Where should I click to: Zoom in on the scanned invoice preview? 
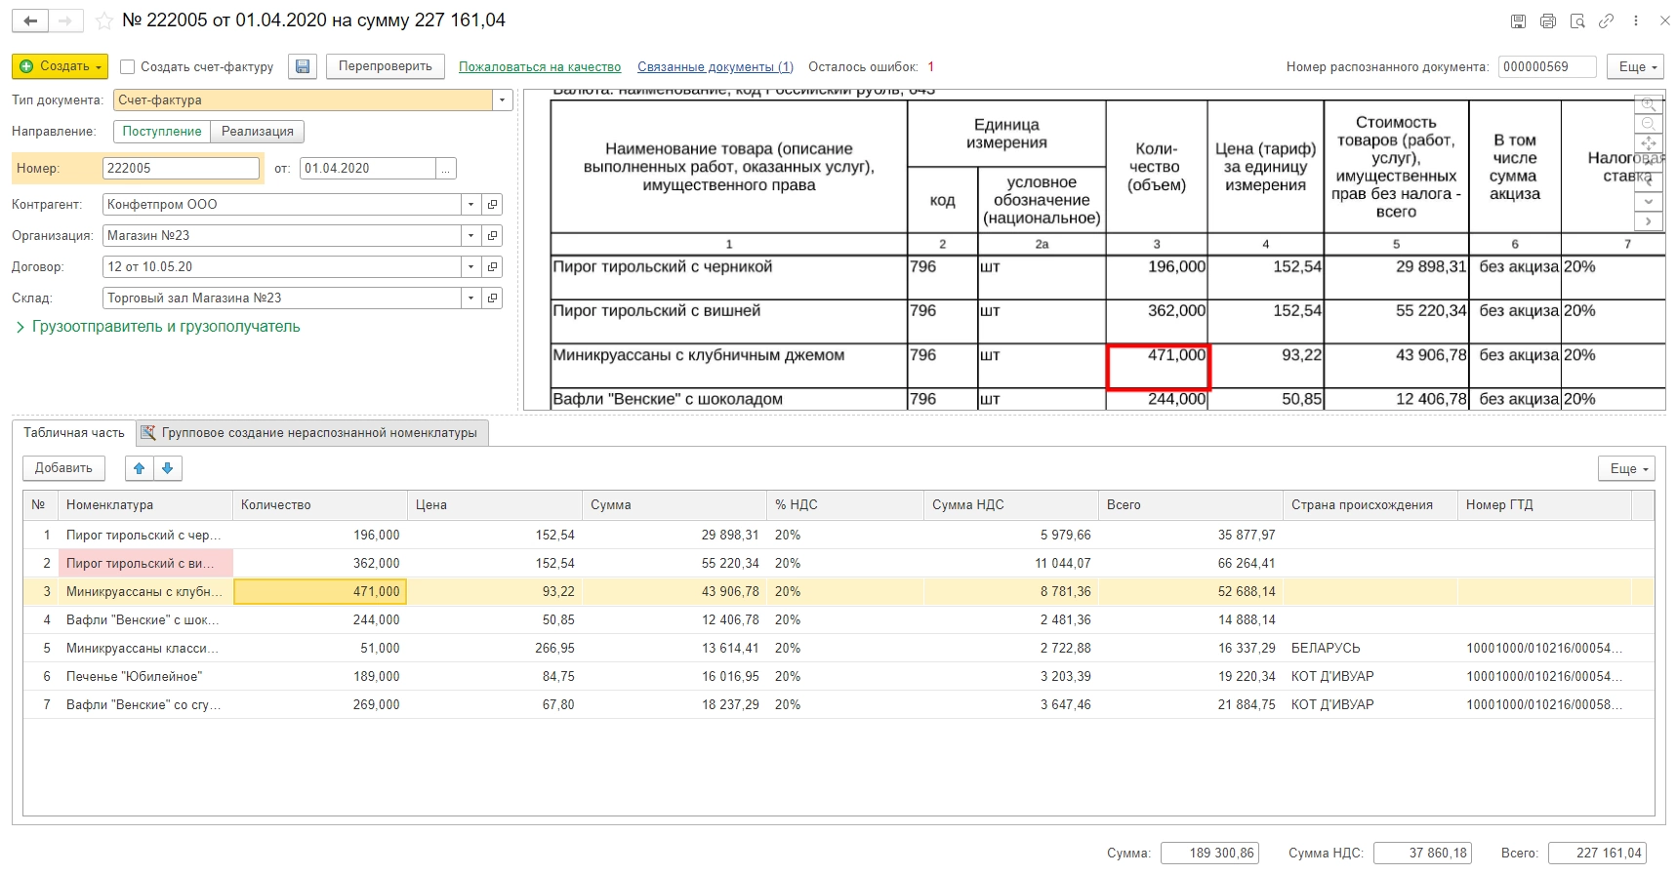[1648, 104]
